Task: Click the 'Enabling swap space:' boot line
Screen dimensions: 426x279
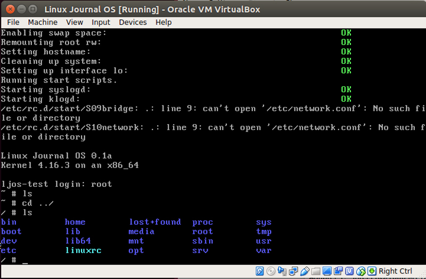Action: coord(54,33)
